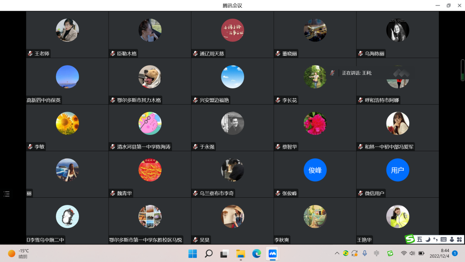Viewport: 465px width, 262px height.
Task: Open File Explorer from the taskbar
Action: [240, 254]
